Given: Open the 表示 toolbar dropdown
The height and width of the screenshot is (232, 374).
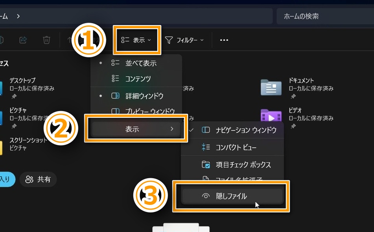Looking at the screenshot, I should pyautogui.click(x=136, y=40).
